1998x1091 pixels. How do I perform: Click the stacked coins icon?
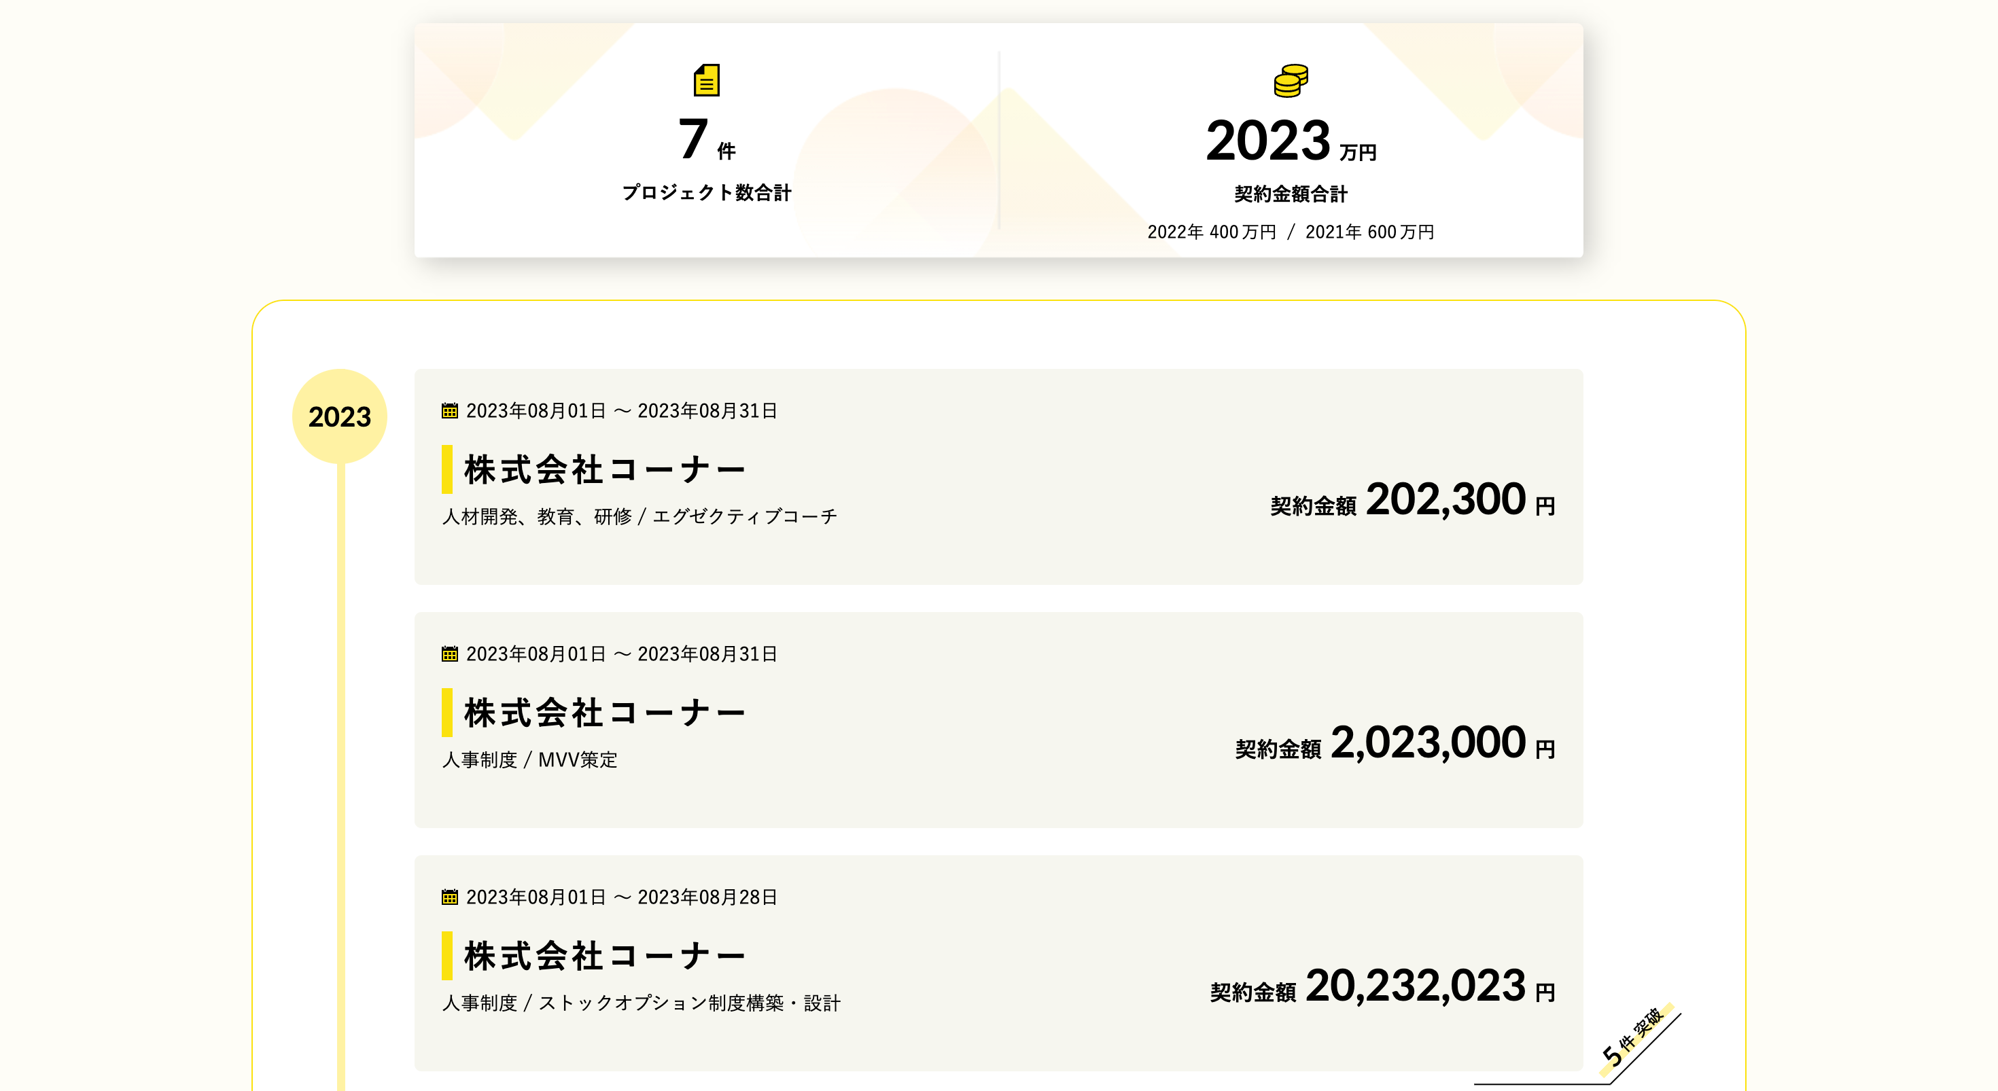[1291, 81]
